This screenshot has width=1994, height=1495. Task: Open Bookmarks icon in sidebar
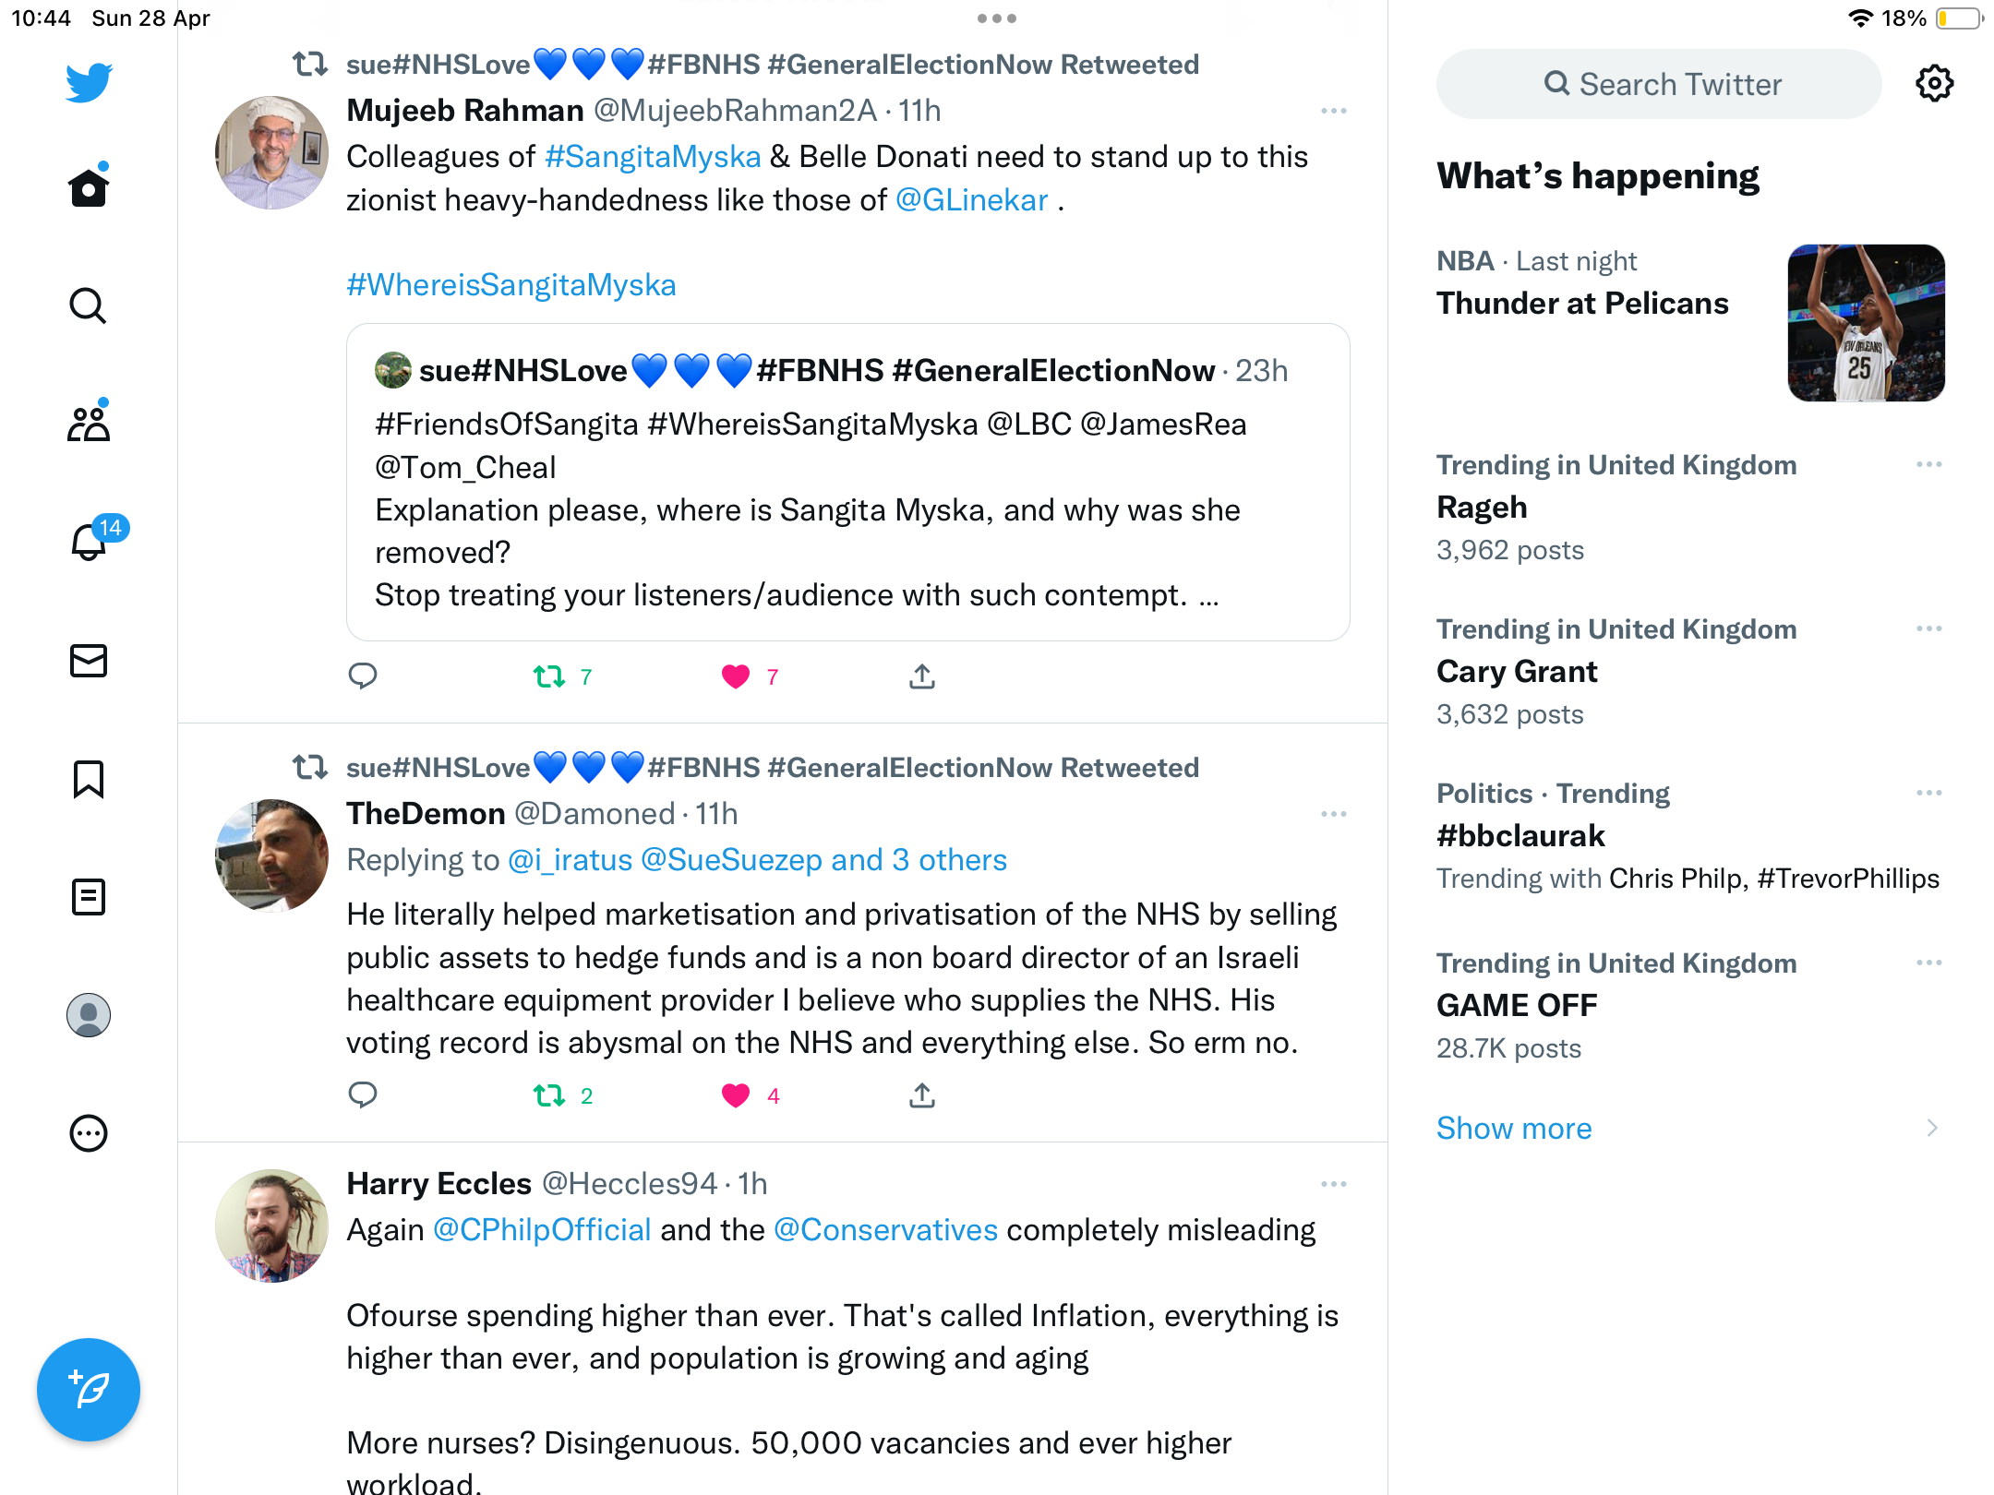pos(89,779)
